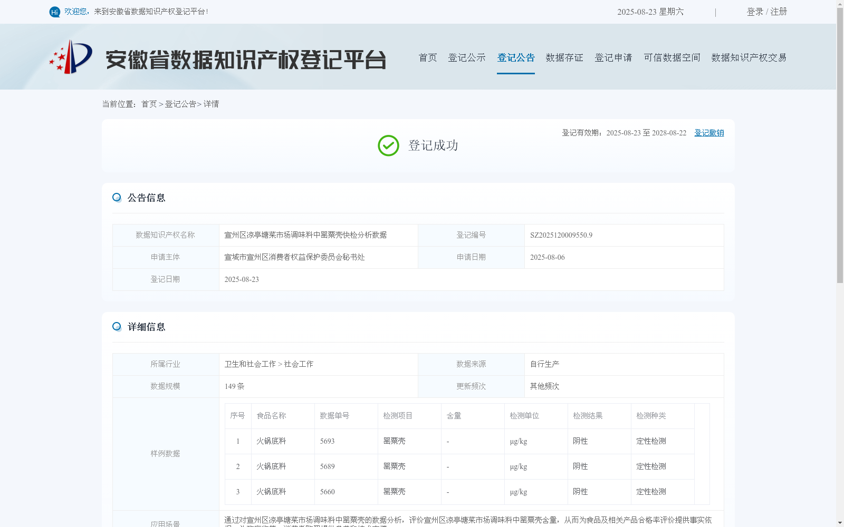Click the scrollbar up arrow
This screenshot has height=527, width=844.
840,4
